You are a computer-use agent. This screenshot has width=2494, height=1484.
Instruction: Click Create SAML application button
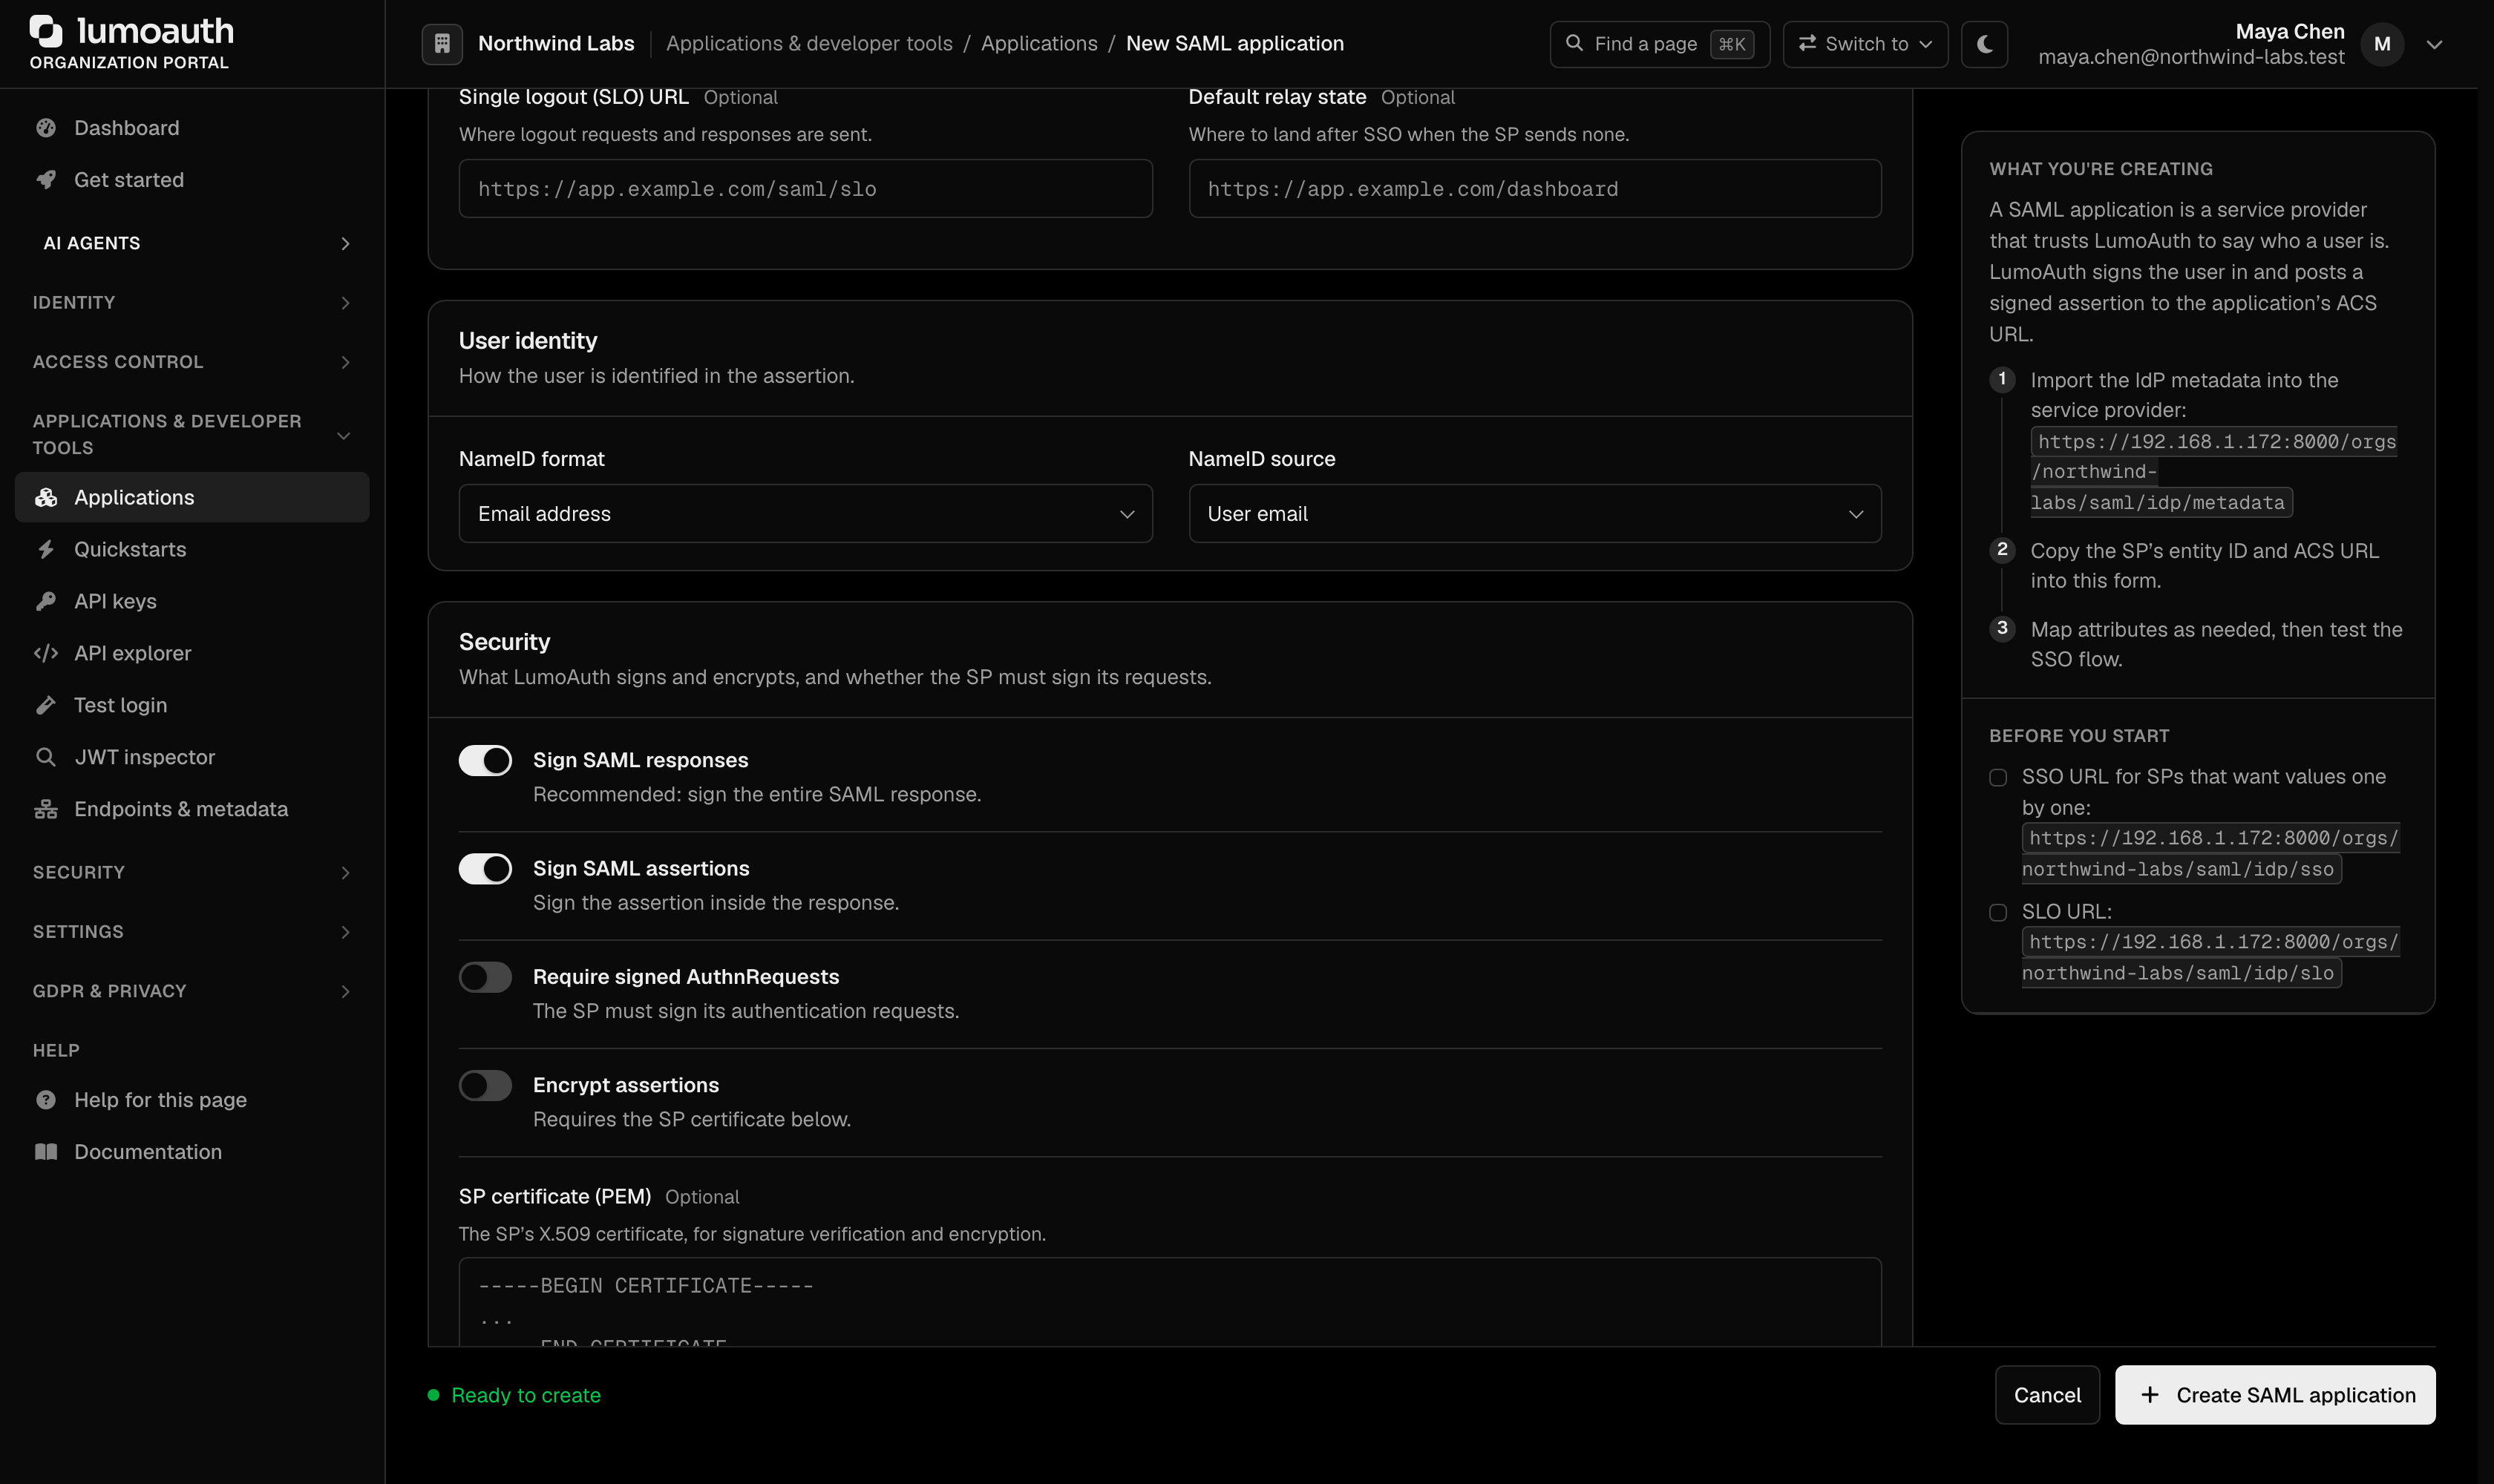(x=2275, y=1395)
